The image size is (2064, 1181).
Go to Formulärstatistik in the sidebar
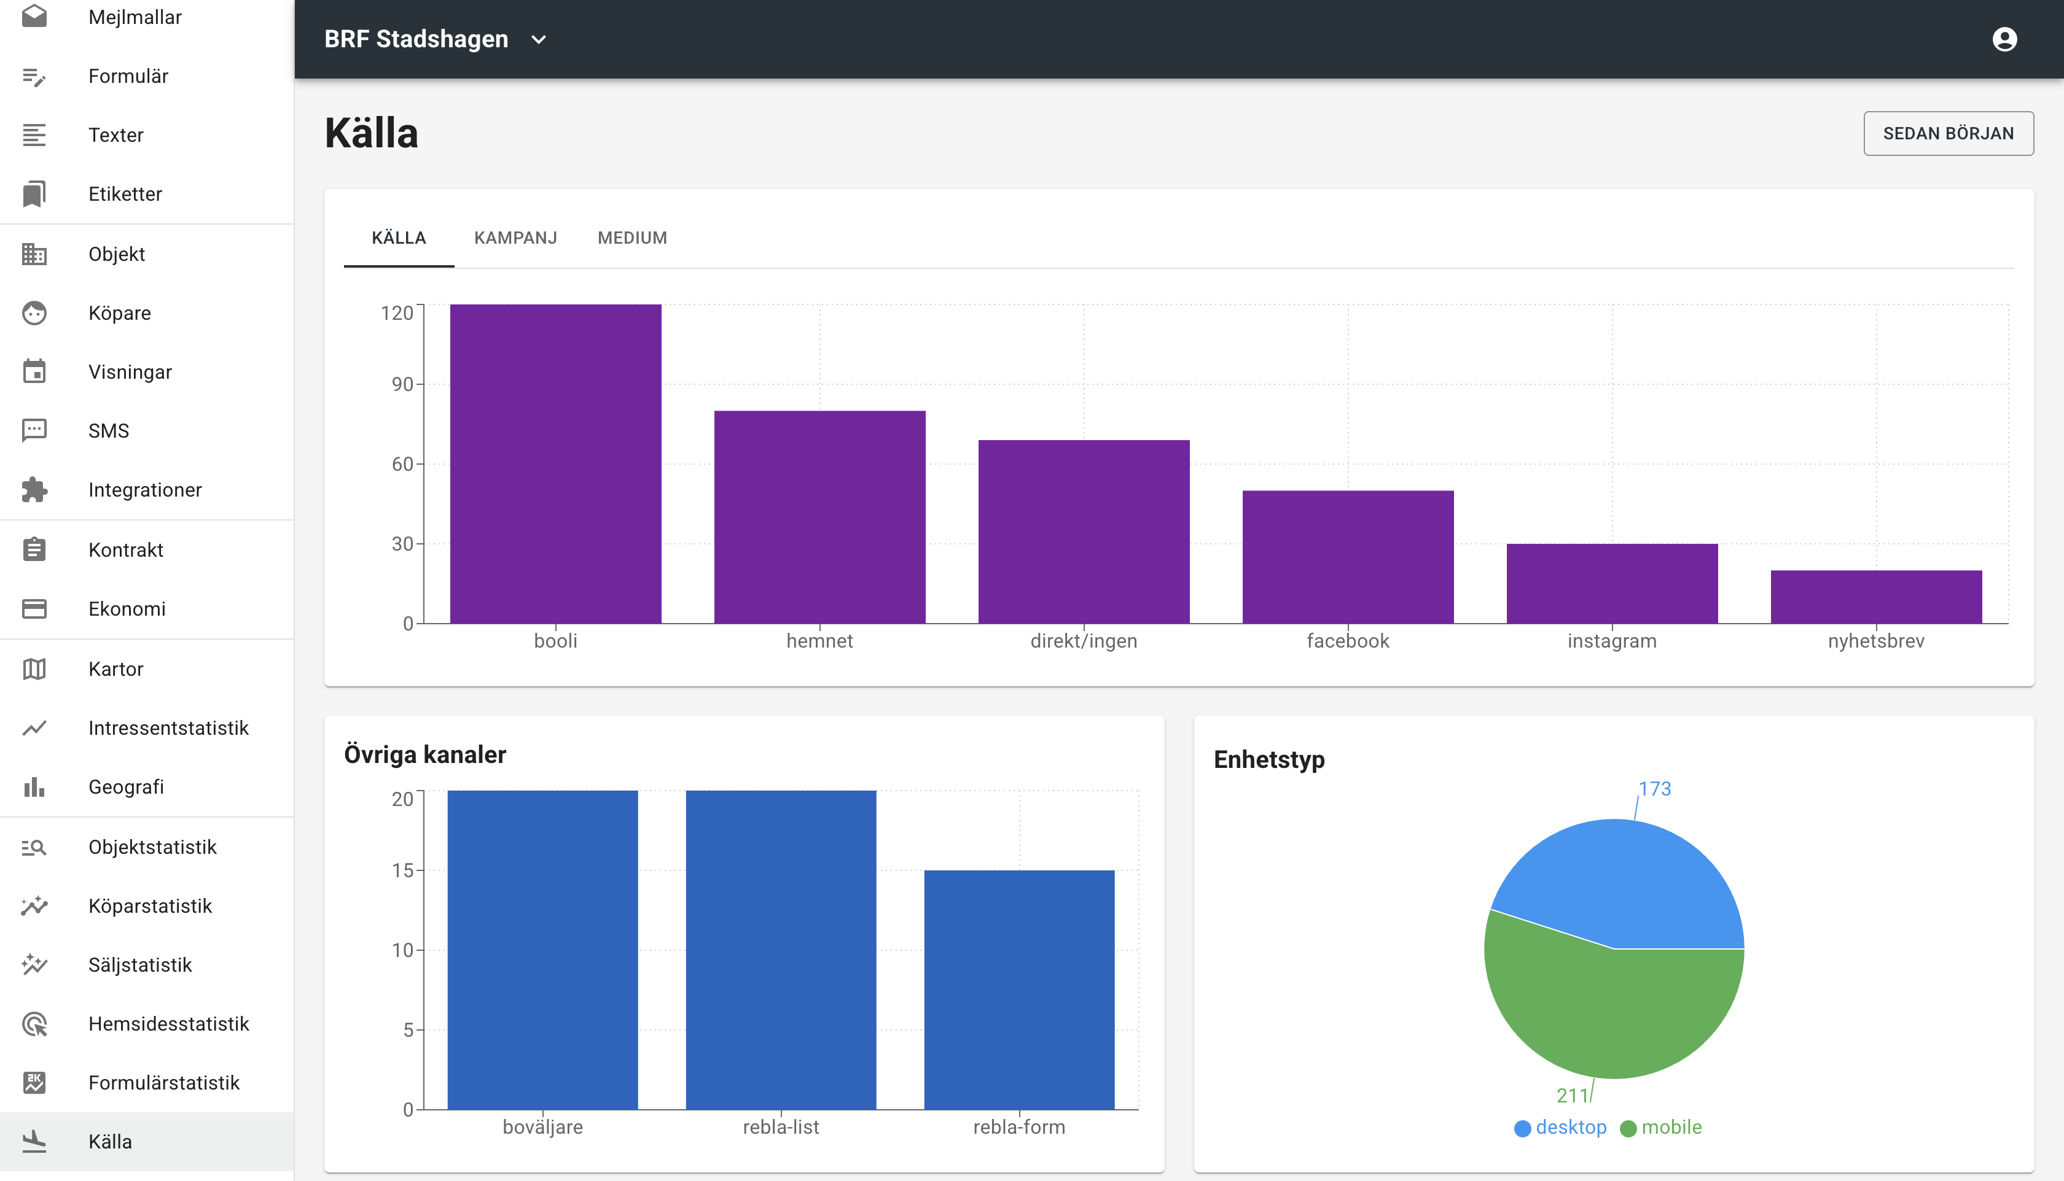(163, 1083)
